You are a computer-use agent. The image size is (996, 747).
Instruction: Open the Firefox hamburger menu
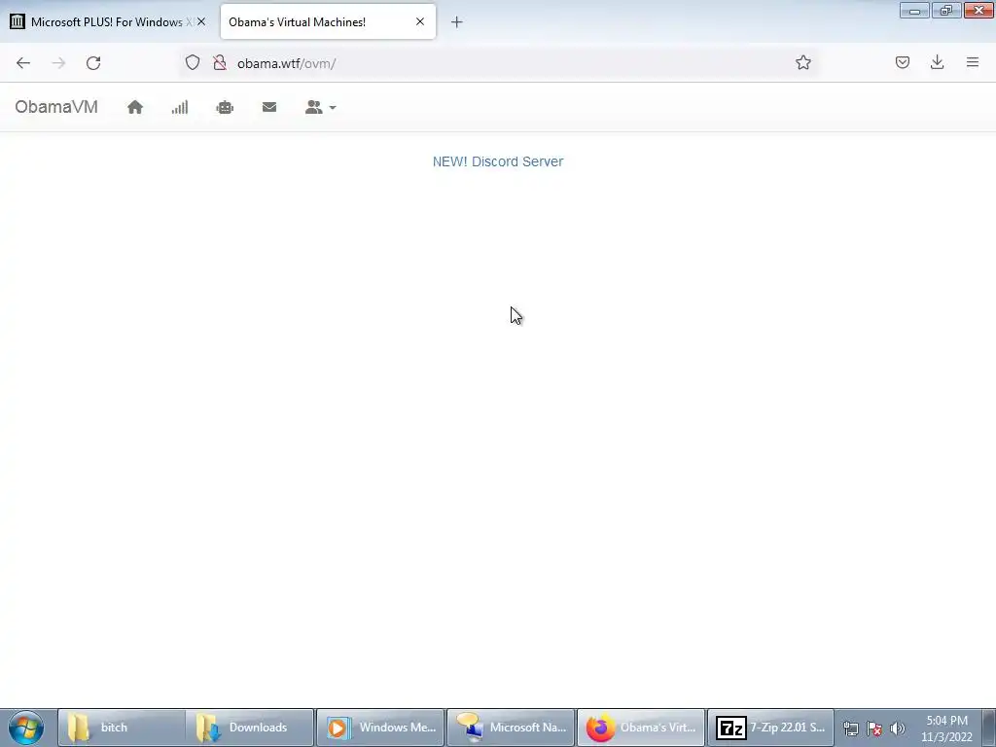[x=973, y=62]
